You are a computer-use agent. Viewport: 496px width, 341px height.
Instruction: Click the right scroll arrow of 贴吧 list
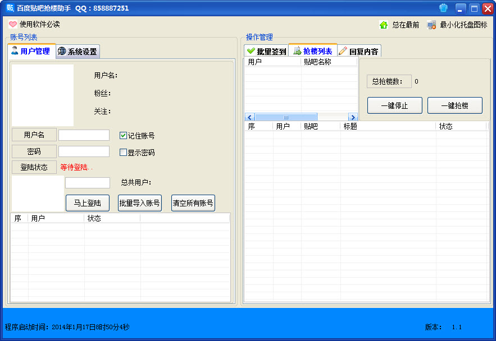click(x=353, y=117)
